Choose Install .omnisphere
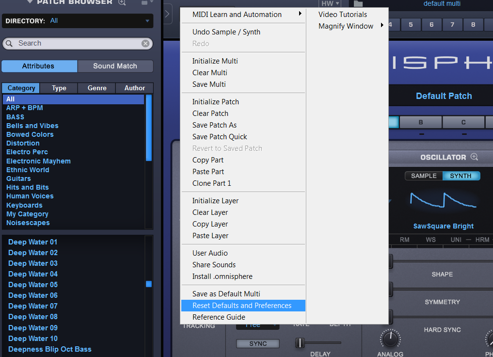 [243, 276]
